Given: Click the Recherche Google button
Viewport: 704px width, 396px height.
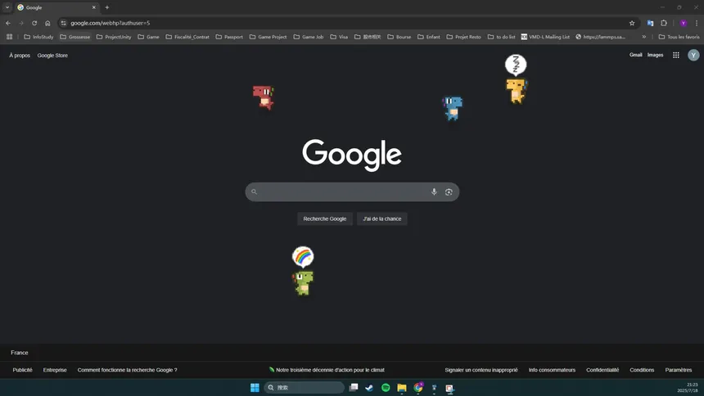Looking at the screenshot, I should [325, 218].
